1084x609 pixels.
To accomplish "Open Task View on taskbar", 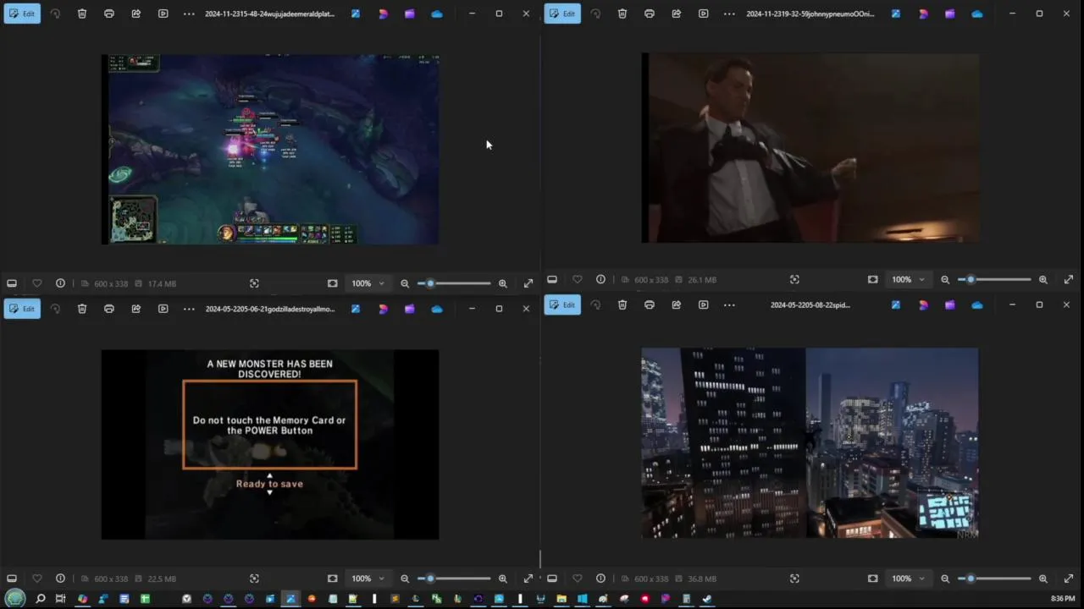I will coord(60,599).
